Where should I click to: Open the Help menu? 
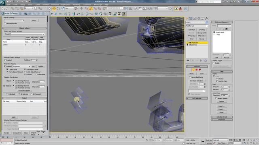pos(106,4)
